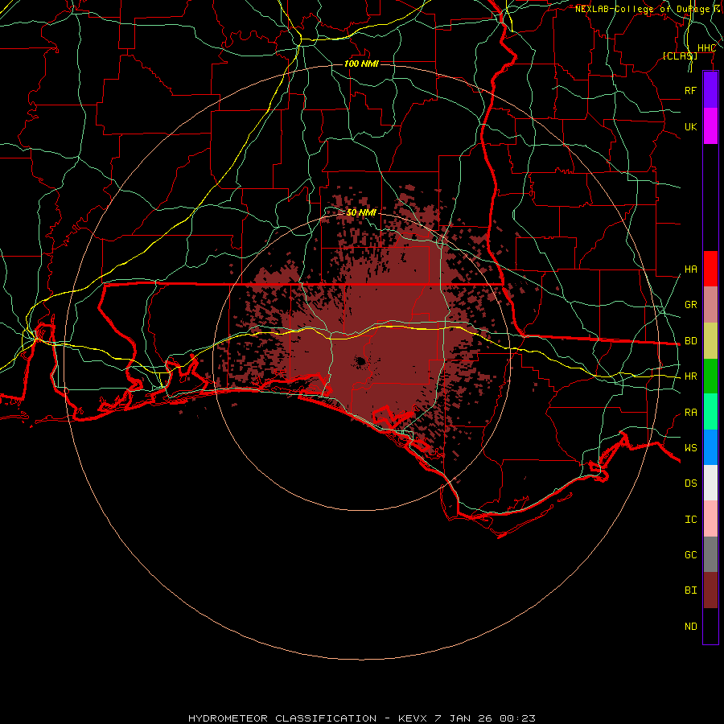The width and height of the screenshot is (724, 724).
Task: Click the light pink IC ice crystals swatch
Action: [710, 519]
